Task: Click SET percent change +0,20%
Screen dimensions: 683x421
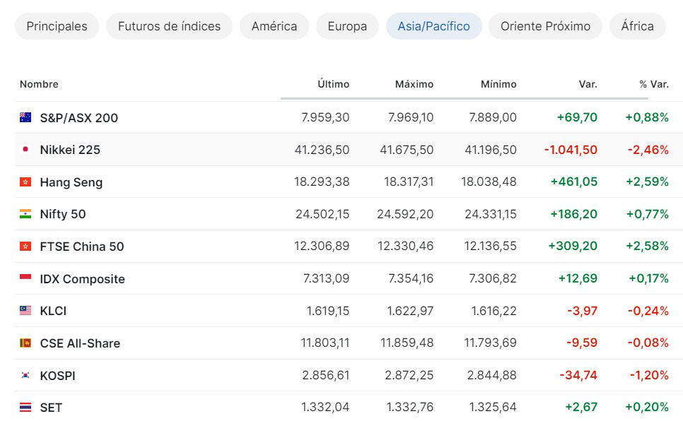Action: coord(647,407)
